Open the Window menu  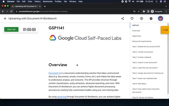tap(73, 1)
